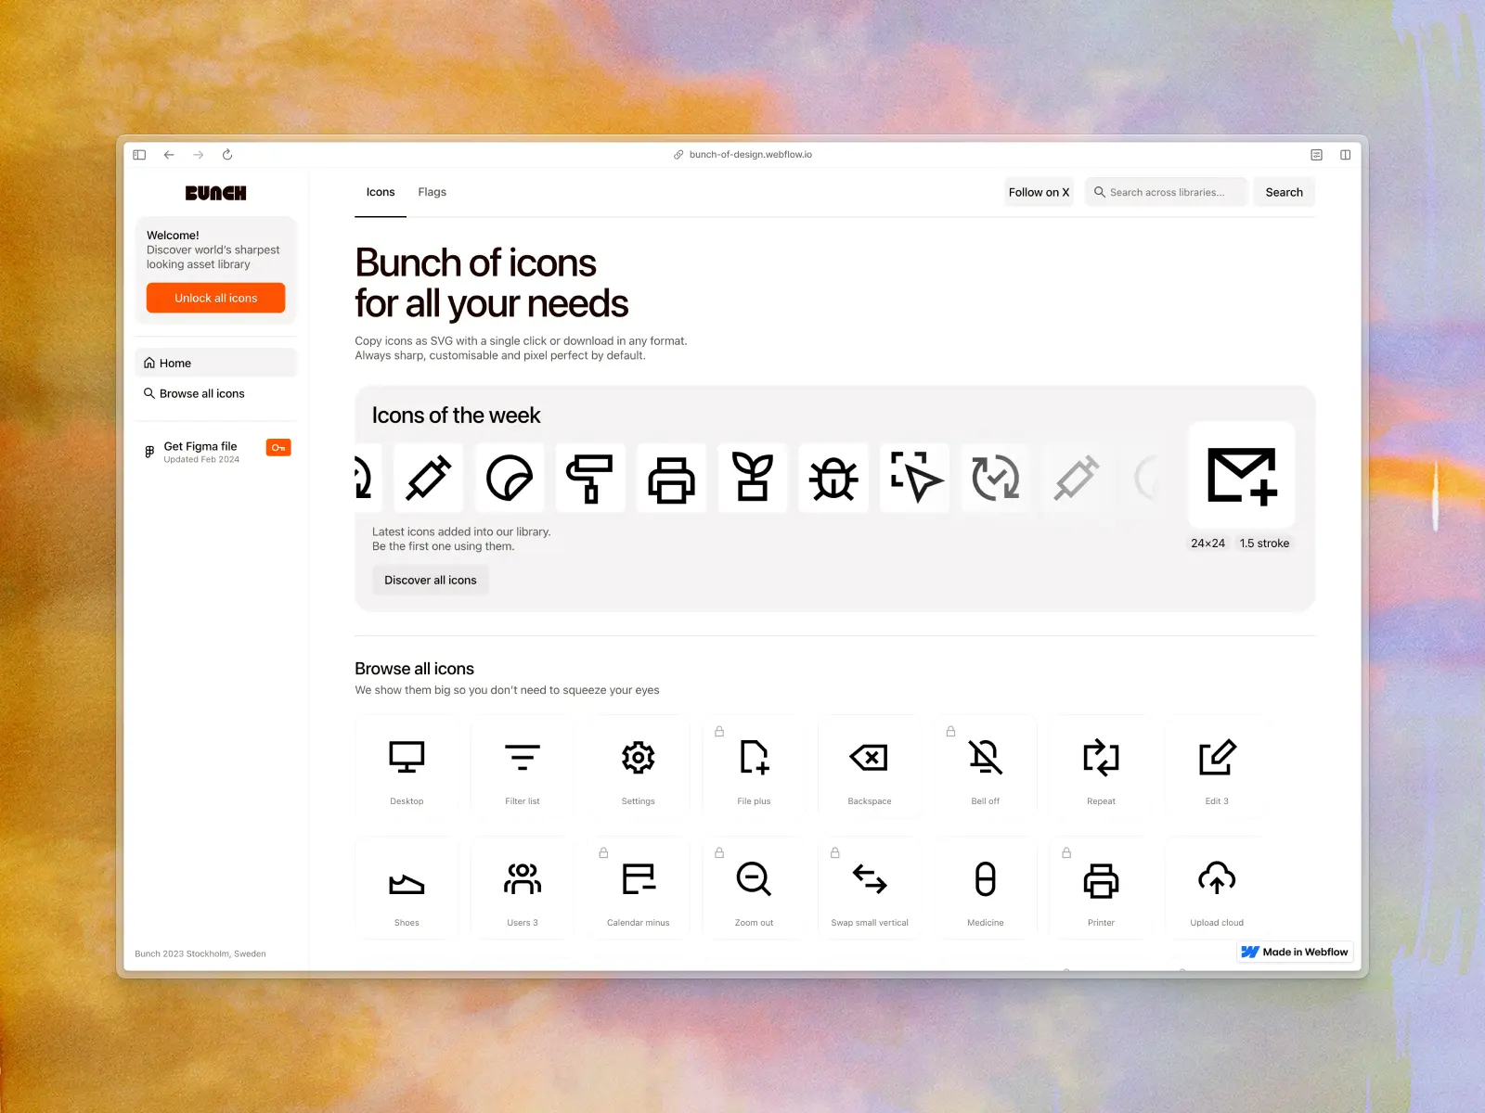Toggle the browser split view icon
The width and height of the screenshot is (1485, 1113).
1345,155
